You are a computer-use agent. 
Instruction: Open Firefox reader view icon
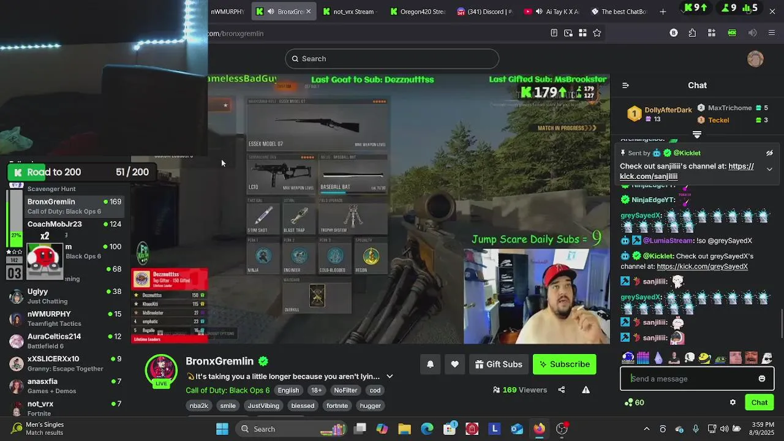[554, 33]
